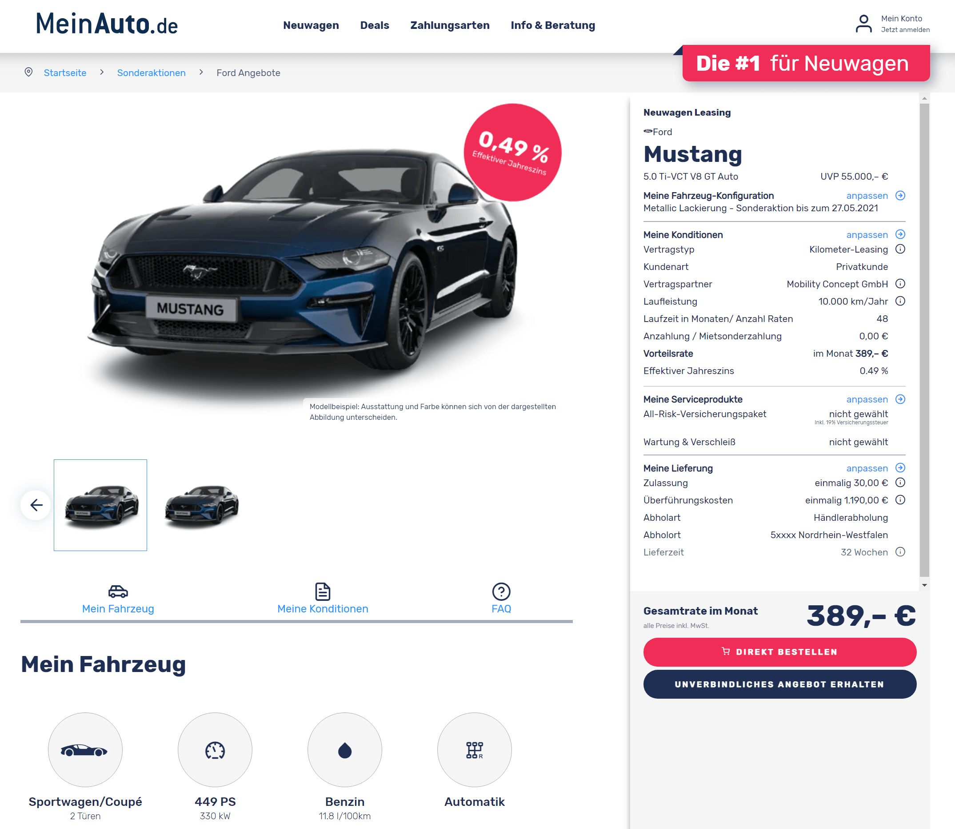Screen dimensions: 955x829
Task: Click Unverbindliches Angebot Erhalten button
Action: click(779, 684)
